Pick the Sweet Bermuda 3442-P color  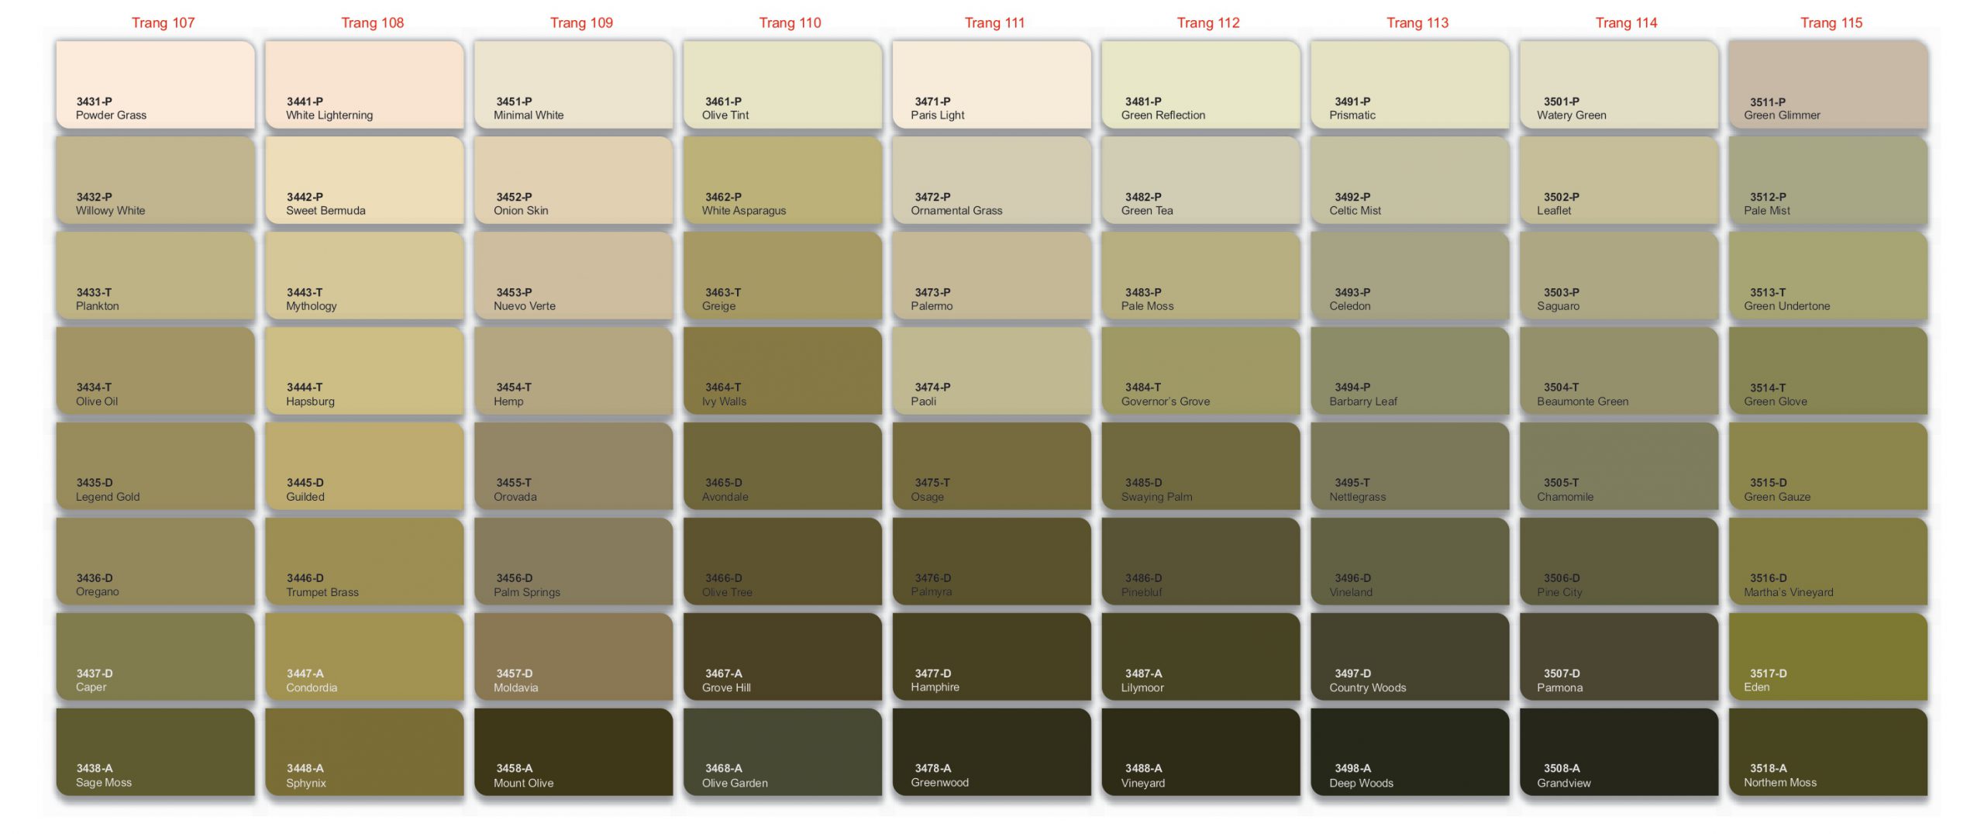click(364, 180)
